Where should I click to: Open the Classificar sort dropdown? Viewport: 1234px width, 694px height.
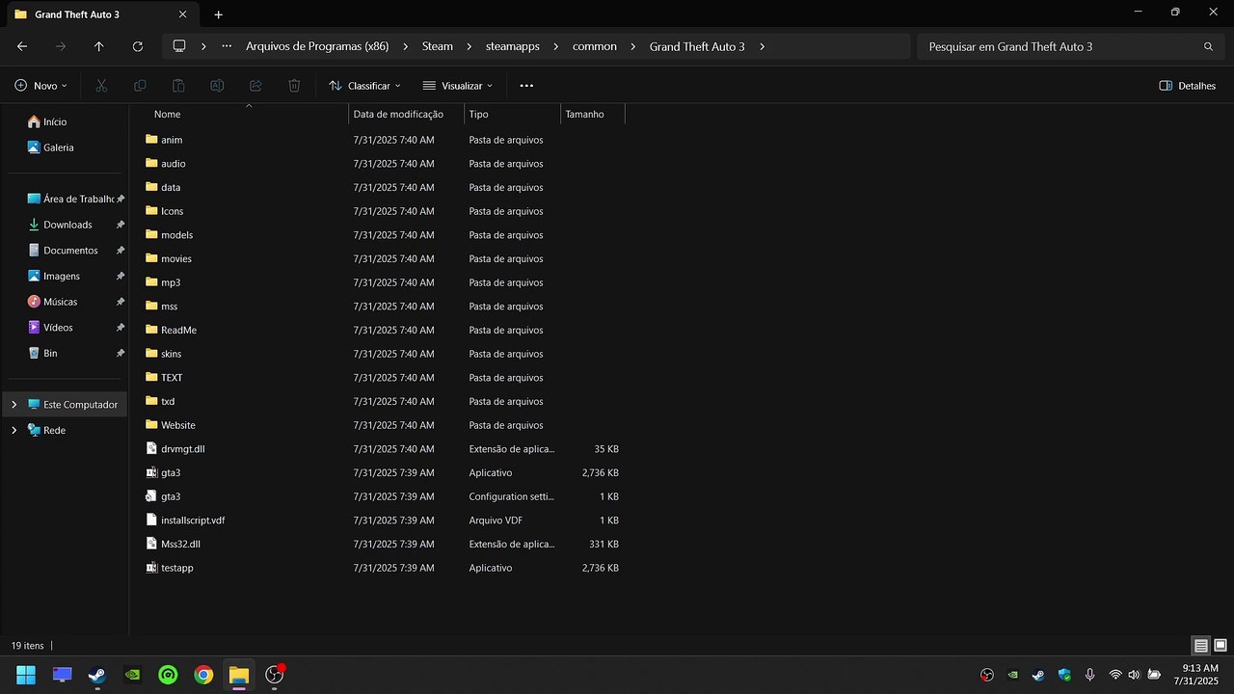(364, 86)
